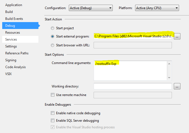Click the Start browser URL field
The height and width of the screenshot is (133, 189).
(133, 45)
